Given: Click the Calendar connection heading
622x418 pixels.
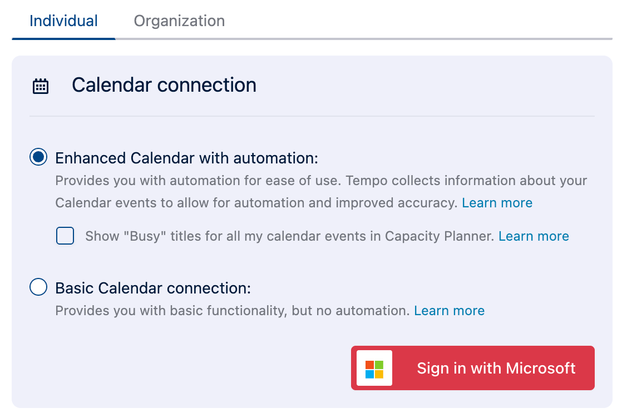Looking at the screenshot, I should (164, 85).
